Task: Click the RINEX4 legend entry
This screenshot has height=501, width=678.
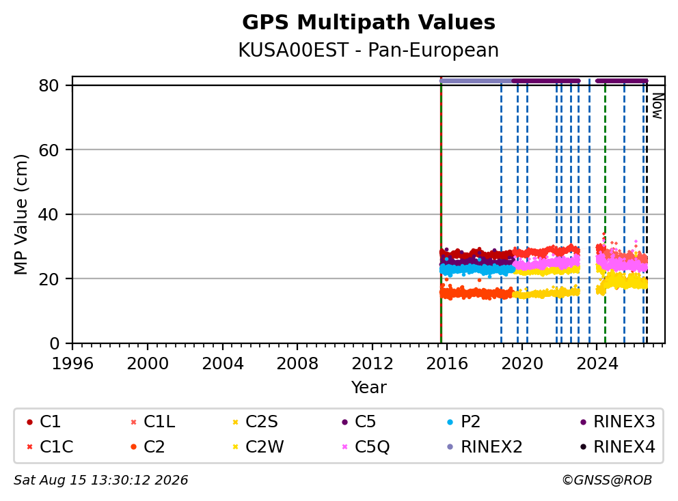Action: point(617,446)
